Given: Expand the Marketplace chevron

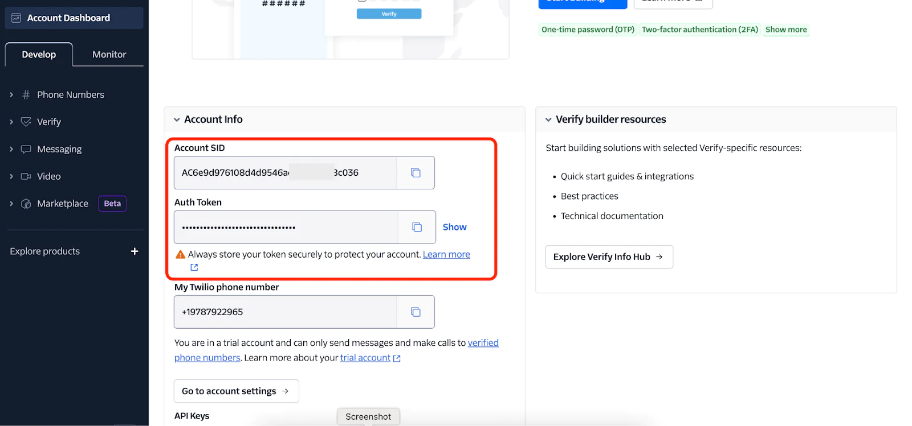Looking at the screenshot, I should [x=11, y=204].
